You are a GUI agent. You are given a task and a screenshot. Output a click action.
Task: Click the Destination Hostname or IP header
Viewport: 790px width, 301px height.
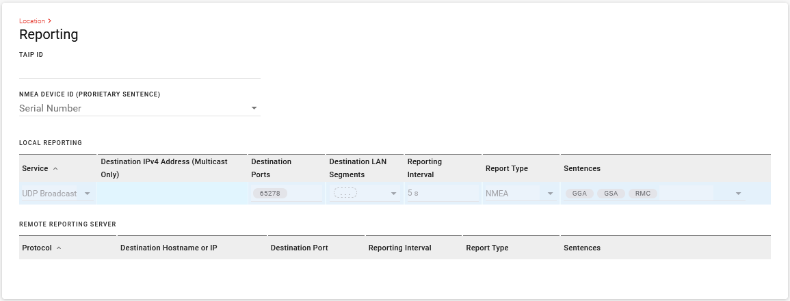pyautogui.click(x=169, y=248)
